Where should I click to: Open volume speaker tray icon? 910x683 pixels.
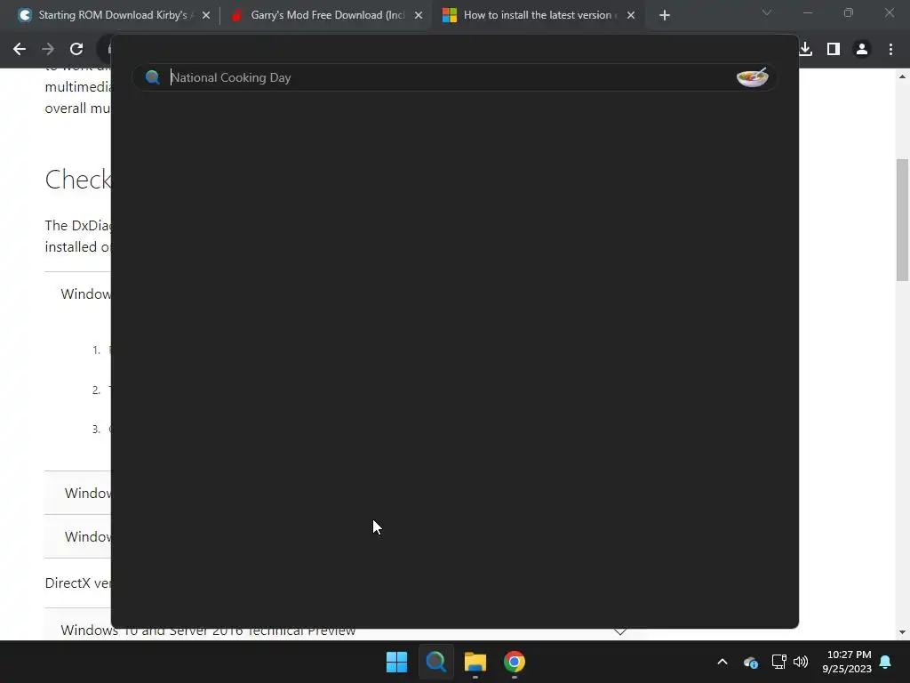[x=801, y=662]
